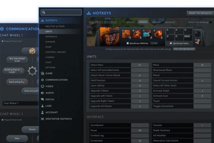The height and width of the screenshot is (143, 214).
Task: Open the Per-Item Quickcast button
Action: pyautogui.click(x=184, y=49)
